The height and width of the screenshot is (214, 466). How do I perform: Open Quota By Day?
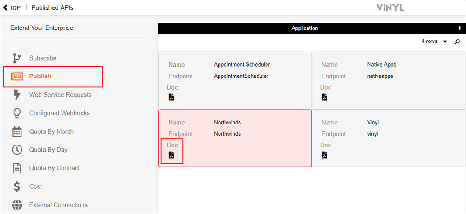click(x=48, y=150)
